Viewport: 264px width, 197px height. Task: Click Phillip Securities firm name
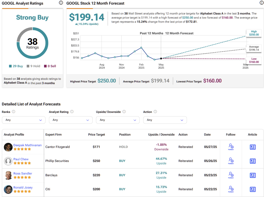(57, 161)
